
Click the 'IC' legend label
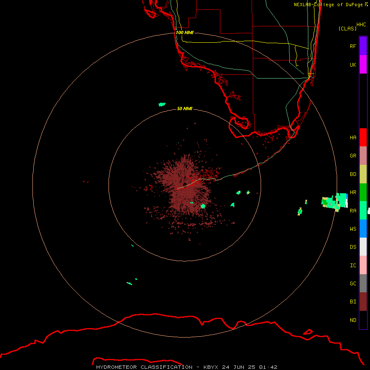pos(353,265)
